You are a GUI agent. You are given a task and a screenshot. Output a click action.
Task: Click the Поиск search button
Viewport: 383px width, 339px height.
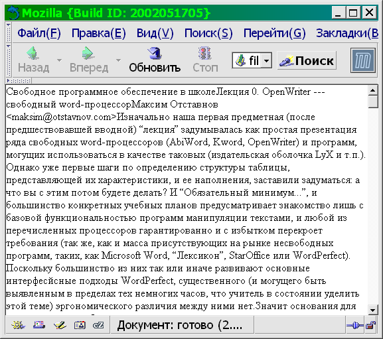pos(307,60)
